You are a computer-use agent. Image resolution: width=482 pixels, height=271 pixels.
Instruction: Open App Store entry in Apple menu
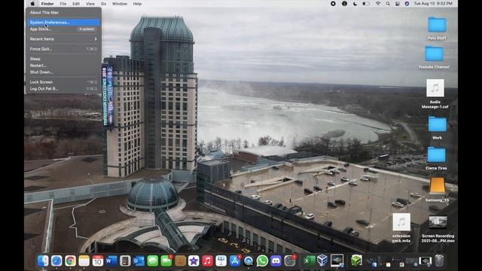[63, 29]
